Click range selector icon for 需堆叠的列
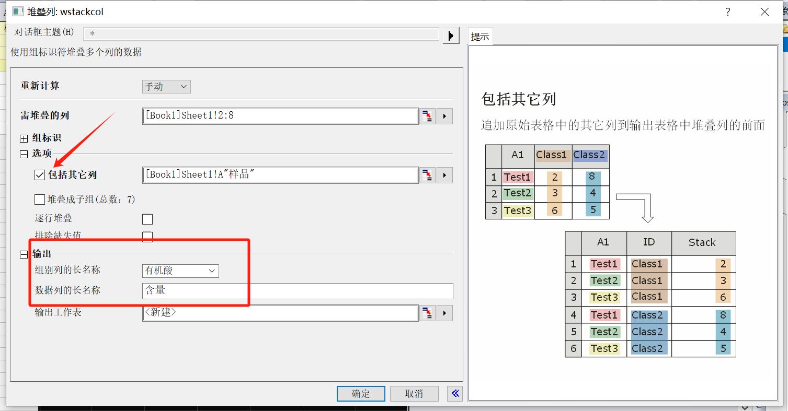The height and width of the screenshot is (411, 788). click(x=427, y=116)
